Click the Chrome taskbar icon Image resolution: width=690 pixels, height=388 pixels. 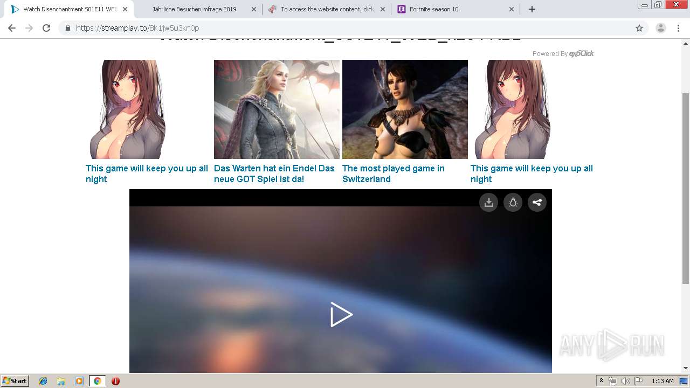click(x=97, y=381)
